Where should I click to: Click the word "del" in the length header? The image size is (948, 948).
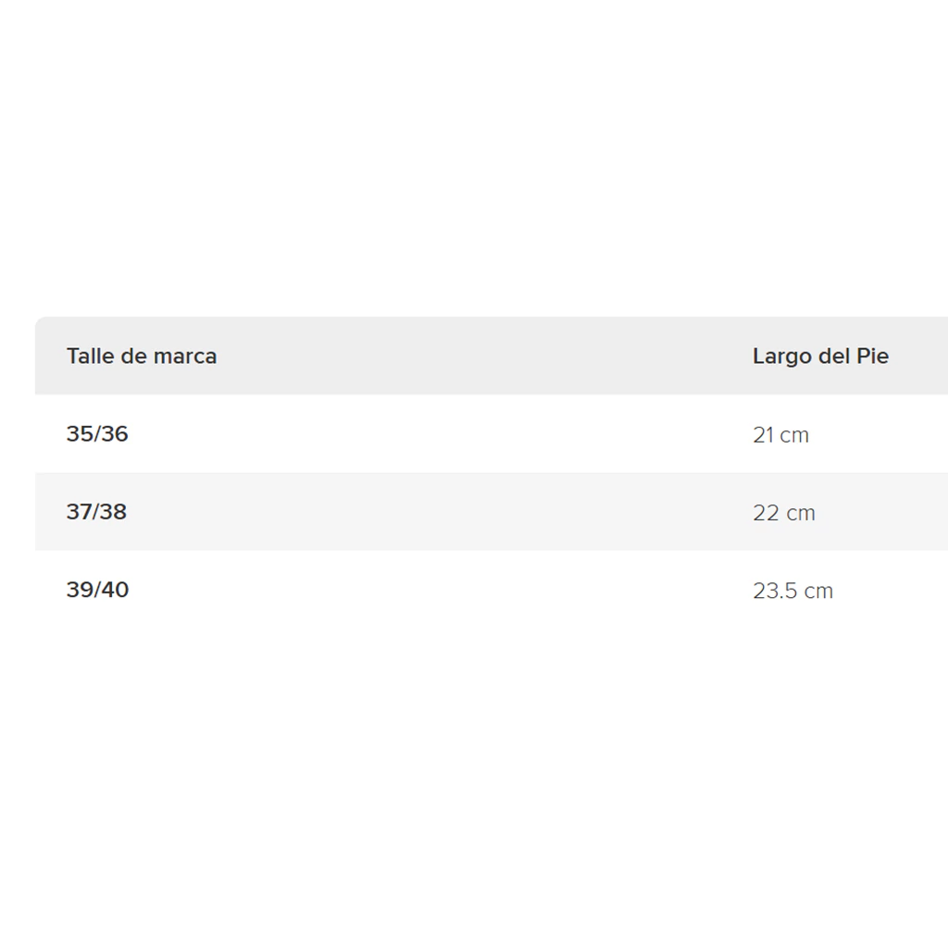[834, 356]
